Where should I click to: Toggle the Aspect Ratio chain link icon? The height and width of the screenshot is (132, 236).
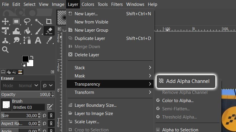pyautogui.click(x=51, y=123)
